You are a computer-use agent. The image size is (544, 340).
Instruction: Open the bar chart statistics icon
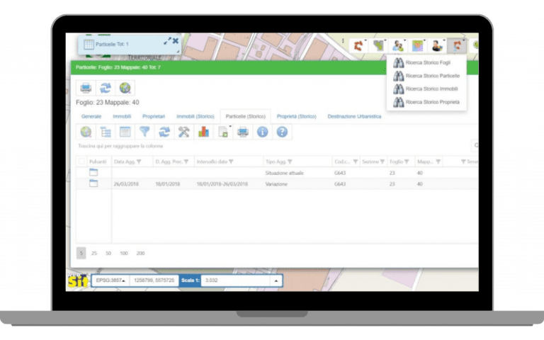[203, 132]
